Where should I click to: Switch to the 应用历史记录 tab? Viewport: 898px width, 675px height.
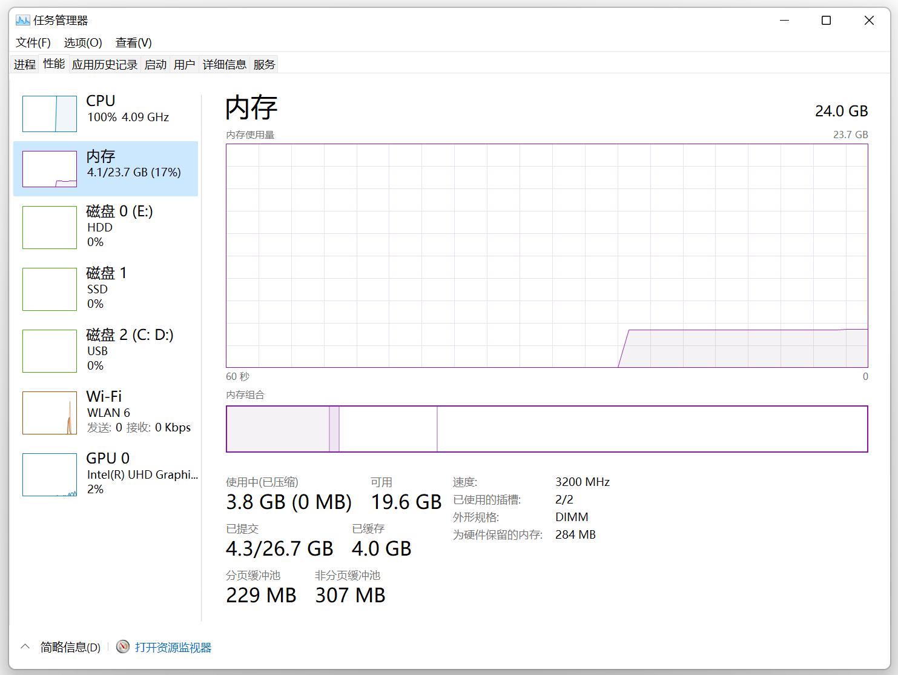pyautogui.click(x=105, y=64)
